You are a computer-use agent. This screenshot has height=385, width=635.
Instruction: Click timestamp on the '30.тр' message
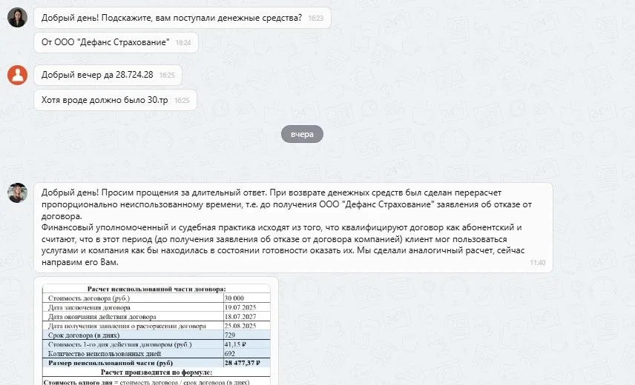click(182, 101)
